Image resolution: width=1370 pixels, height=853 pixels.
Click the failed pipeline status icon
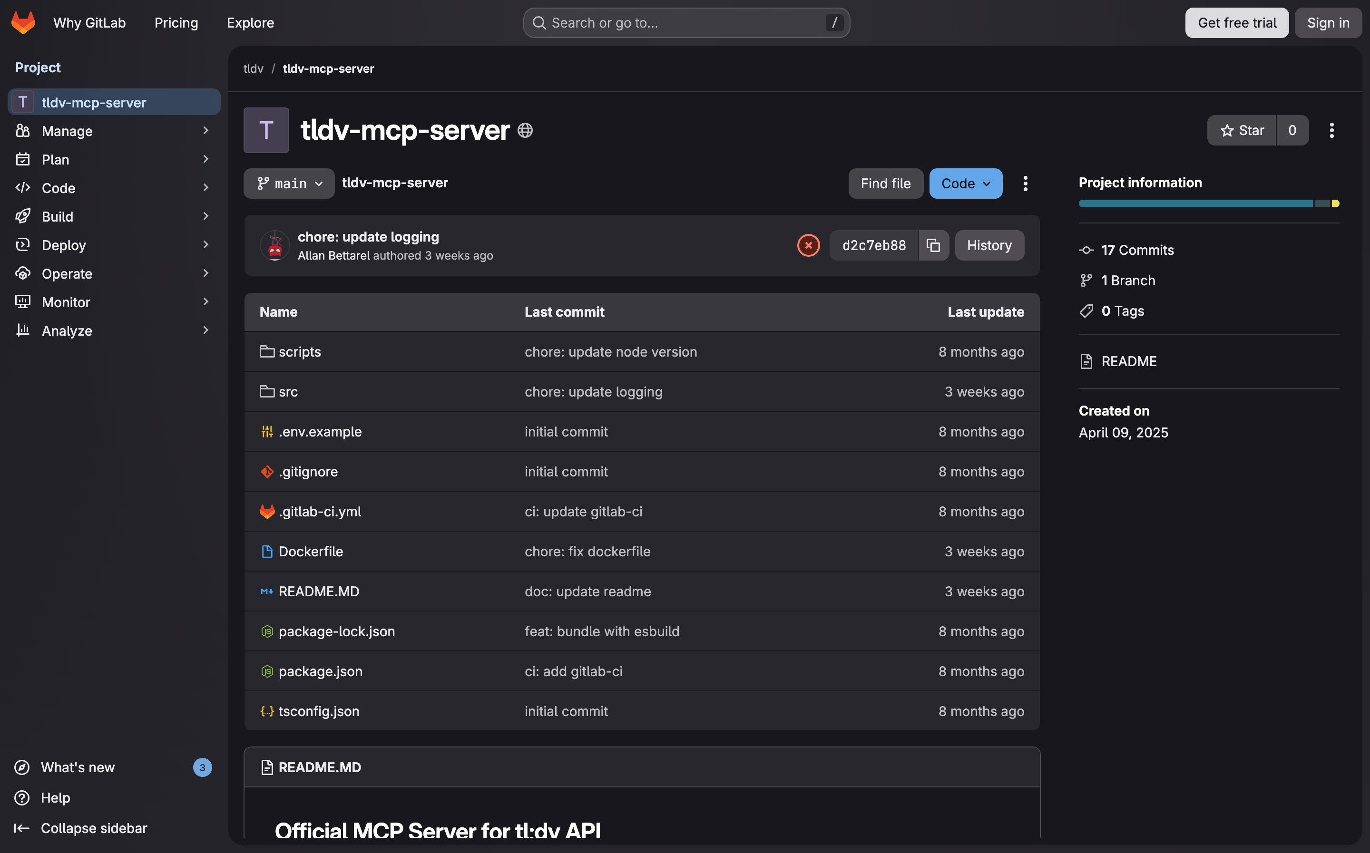click(808, 245)
